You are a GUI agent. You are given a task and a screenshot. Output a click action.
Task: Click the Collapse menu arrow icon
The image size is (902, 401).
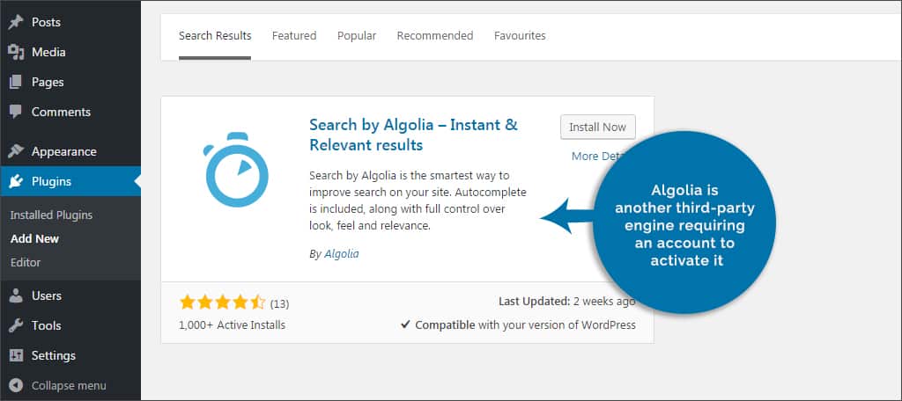[x=16, y=385]
